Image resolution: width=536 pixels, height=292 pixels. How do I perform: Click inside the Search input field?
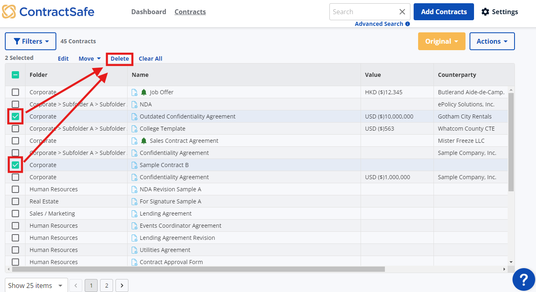click(363, 12)
